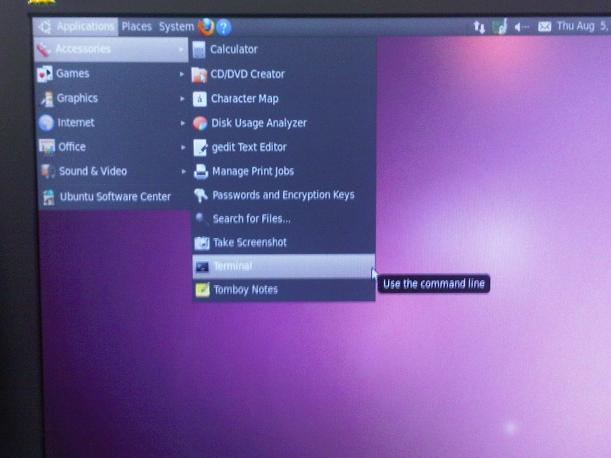Click the Tomboy Notes notepad icon

point(202,290)
